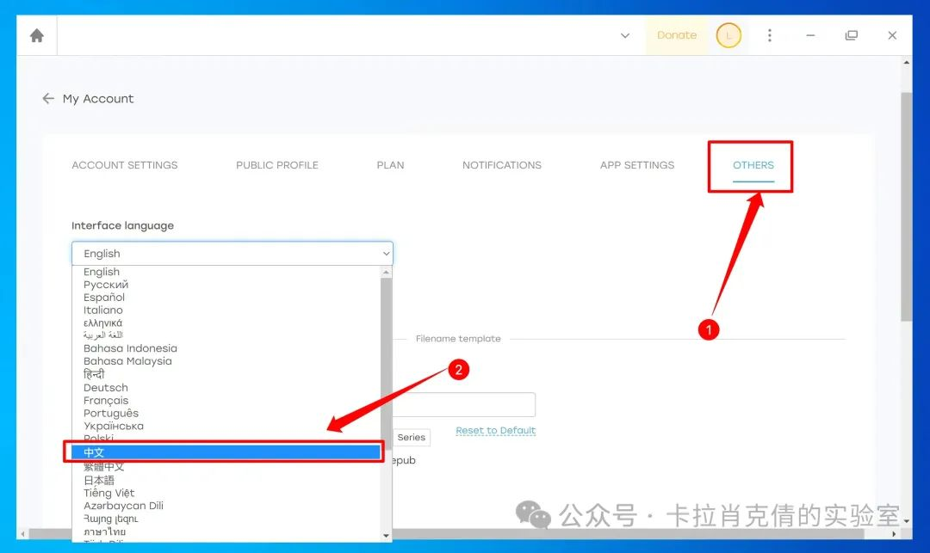930x553 pixels.
Task: Expand the chevron dropdown beside Donate
Action: click(625, 35)
